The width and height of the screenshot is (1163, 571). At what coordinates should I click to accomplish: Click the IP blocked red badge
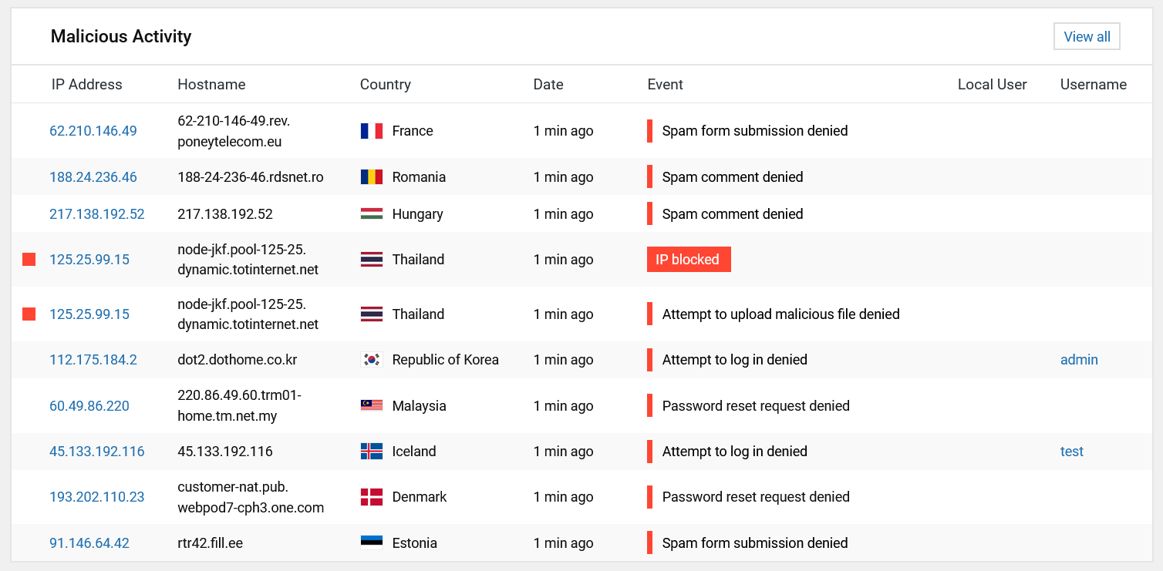(688, 260)
